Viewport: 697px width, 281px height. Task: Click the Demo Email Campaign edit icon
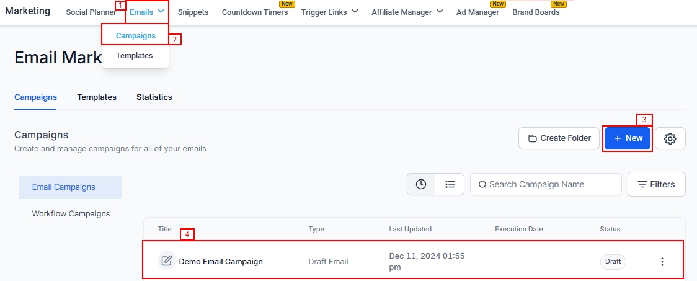pos(166,261)
